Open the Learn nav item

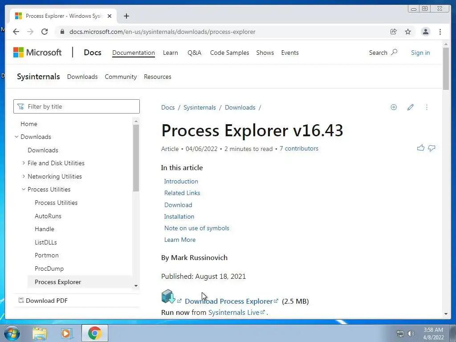171,53
